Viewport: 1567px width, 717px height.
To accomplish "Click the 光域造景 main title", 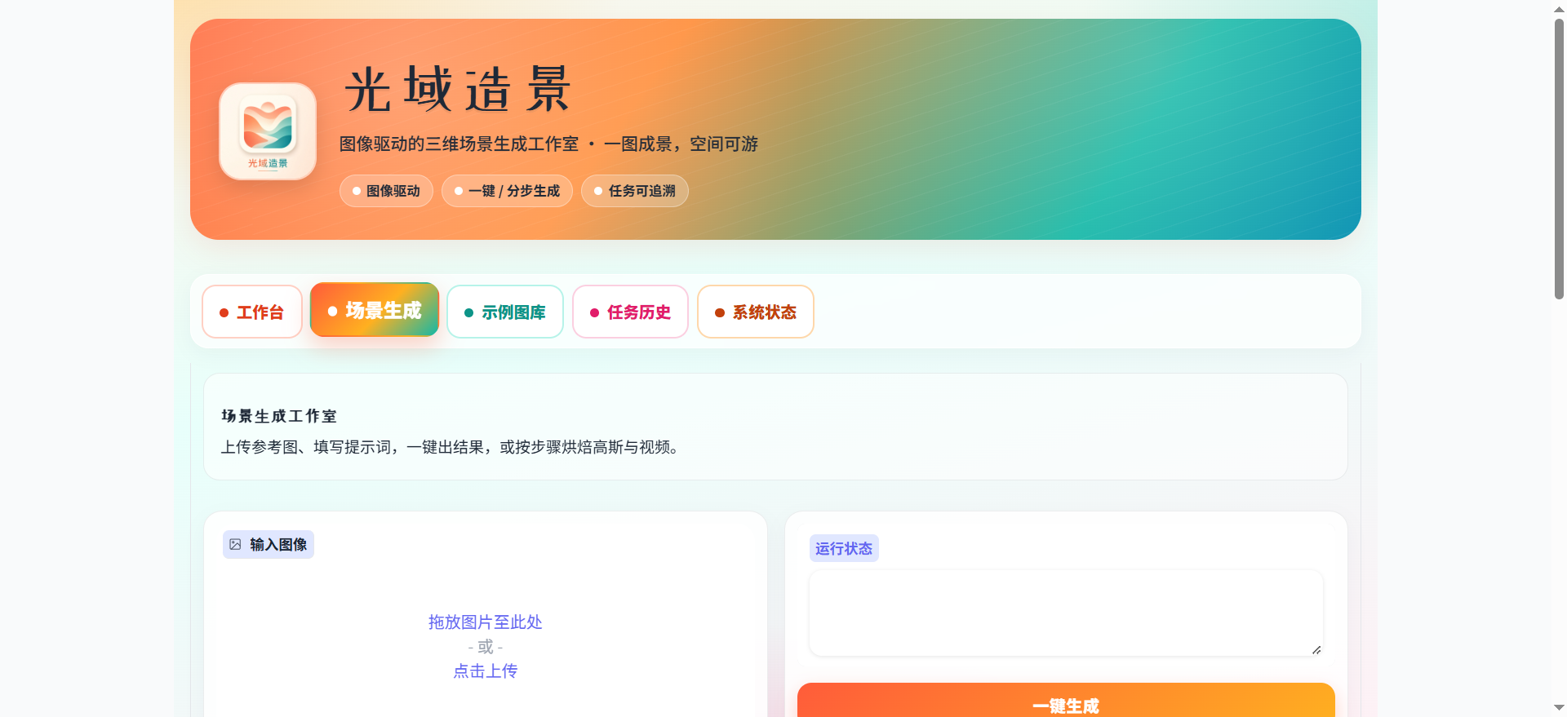I will (x=458, y=89).
